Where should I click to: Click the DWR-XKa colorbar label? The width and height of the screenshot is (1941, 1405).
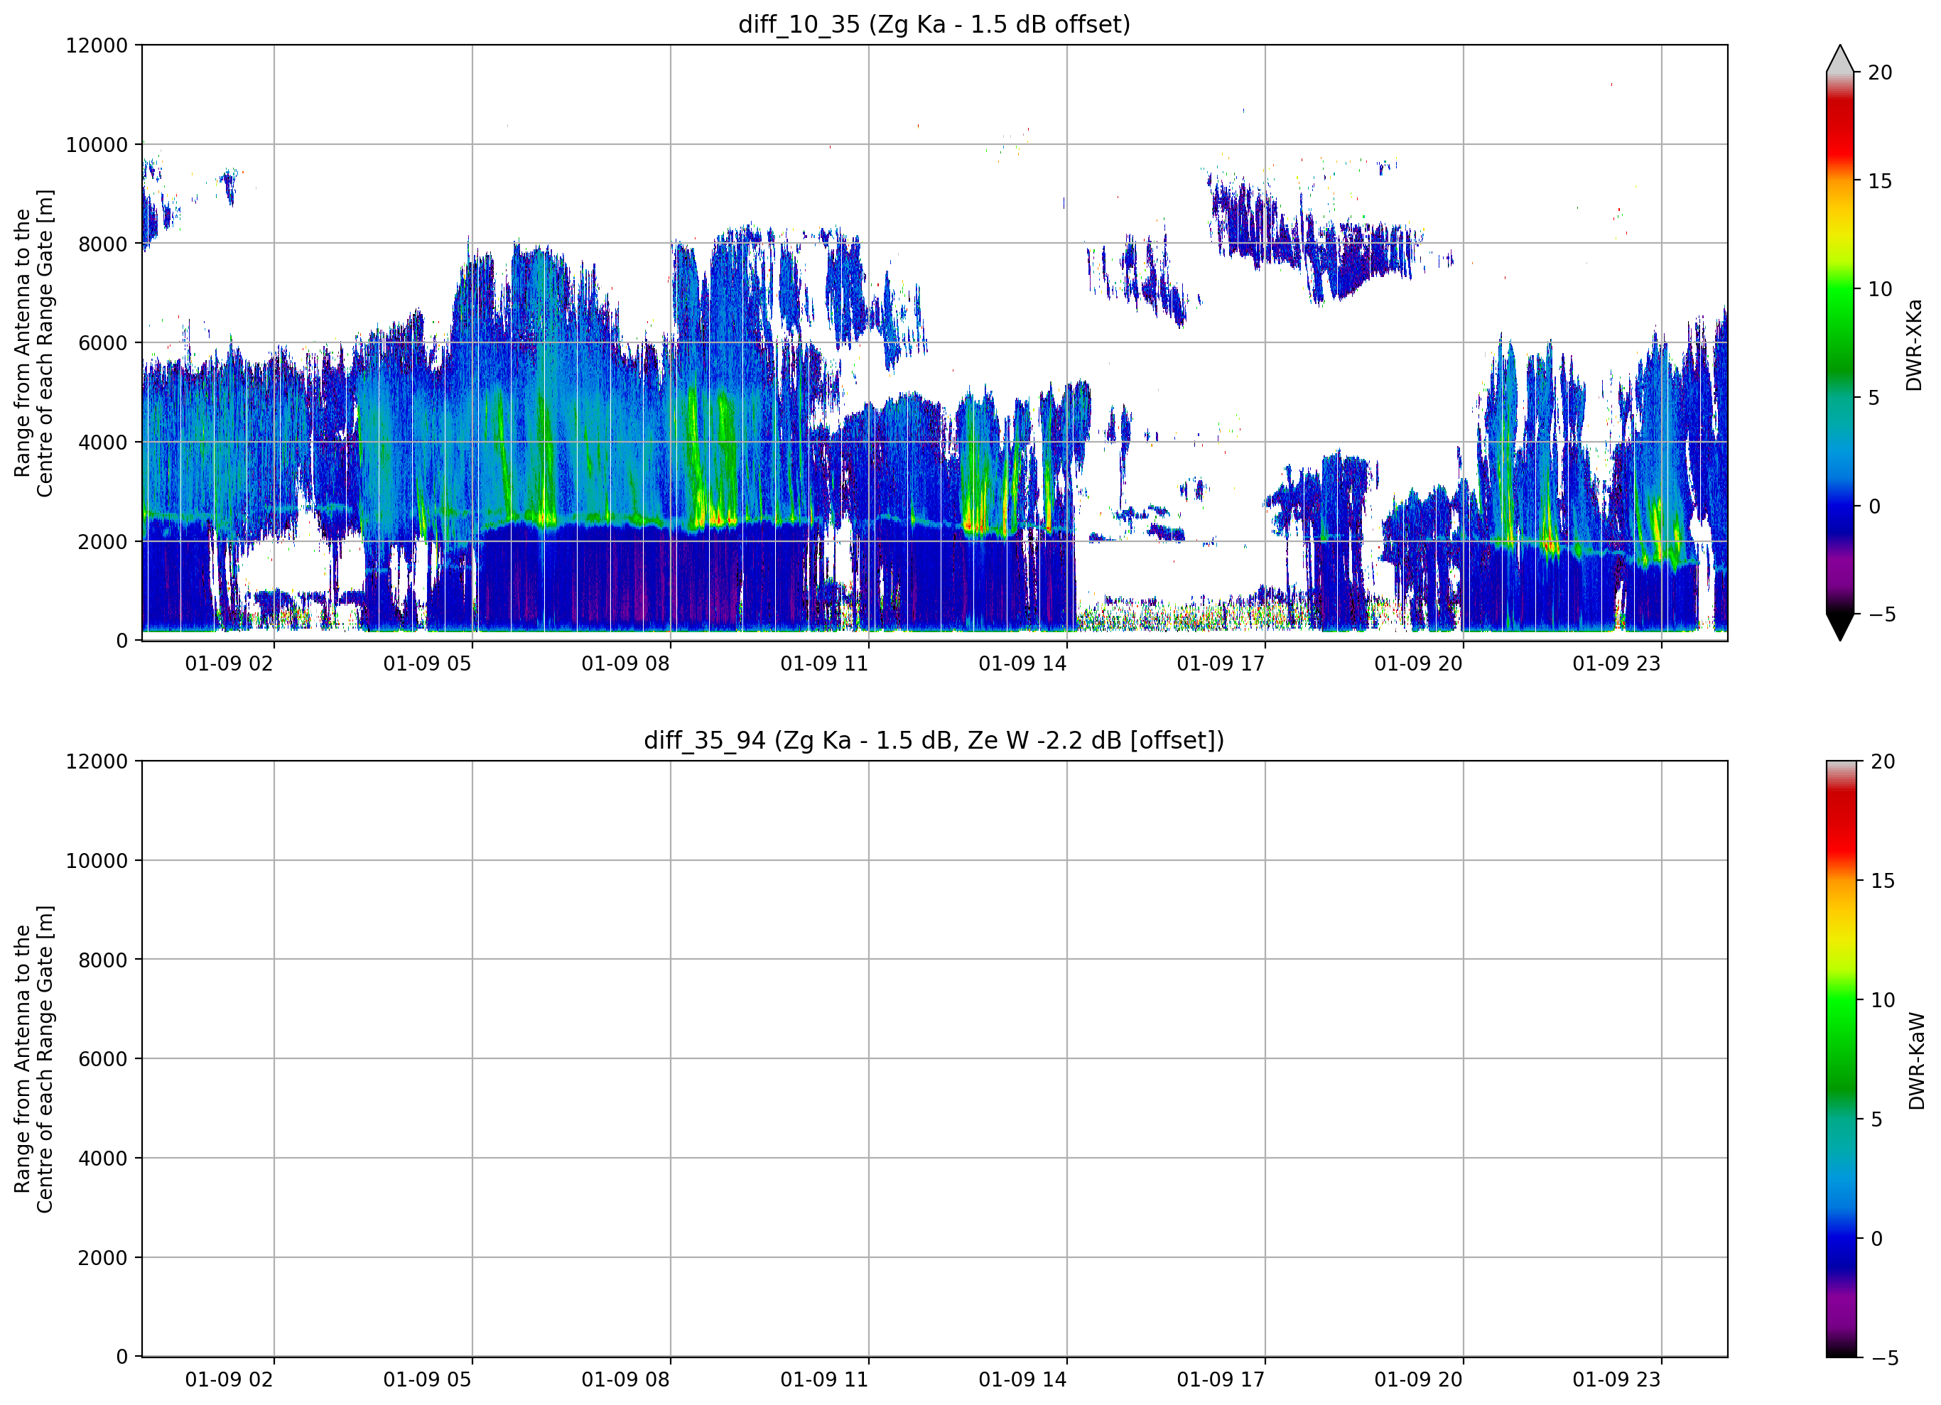(x=1915, y=345)
